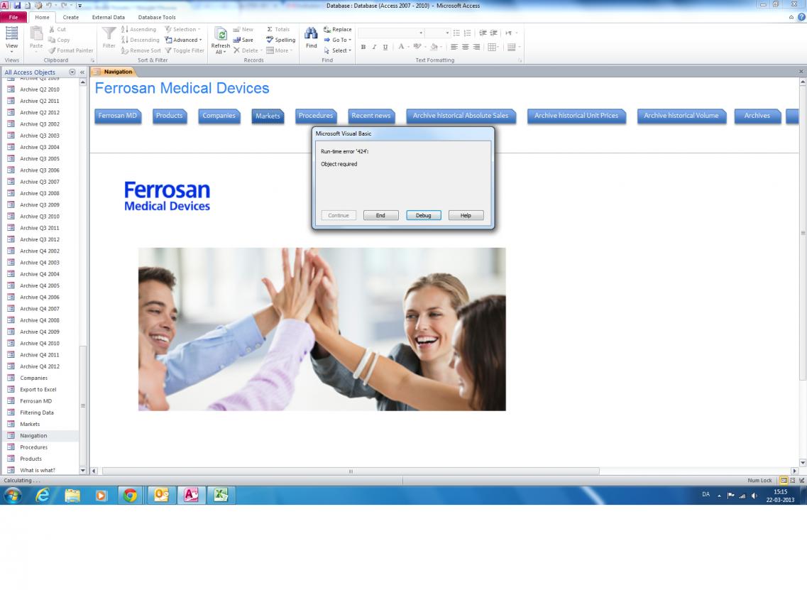This screenshot has width=807, height=590.
Task: Click the volume speaker tray icon
Action: pyautogui.click(x=754, y=496)
